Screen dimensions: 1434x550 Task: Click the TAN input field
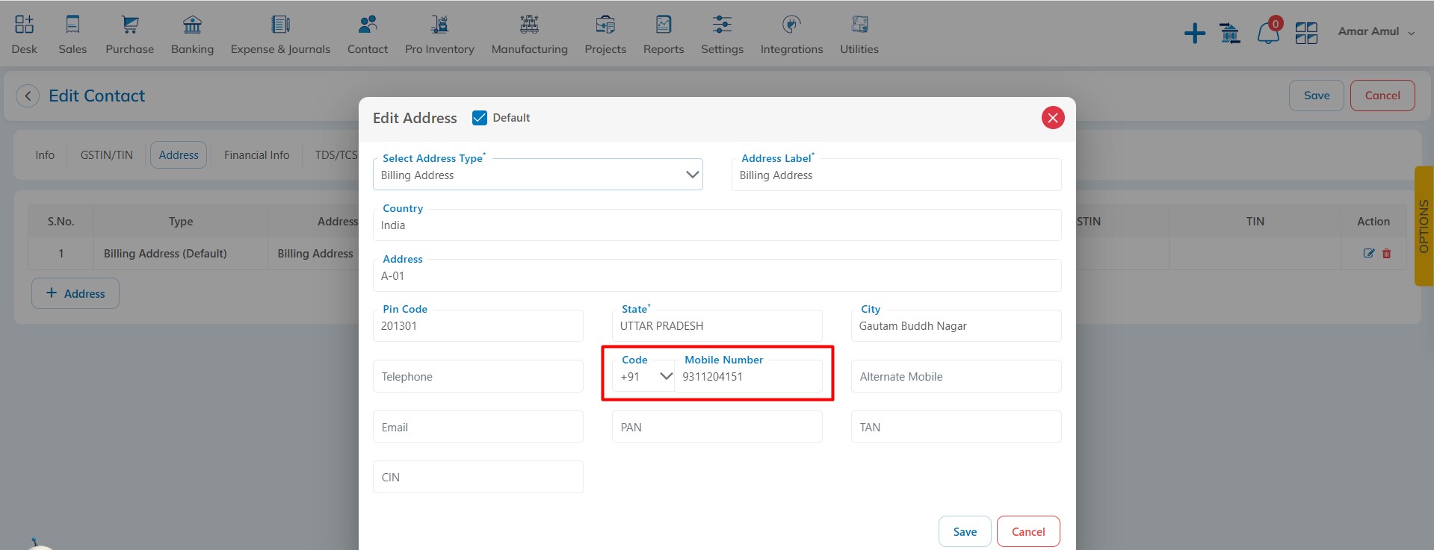[956, 427]
